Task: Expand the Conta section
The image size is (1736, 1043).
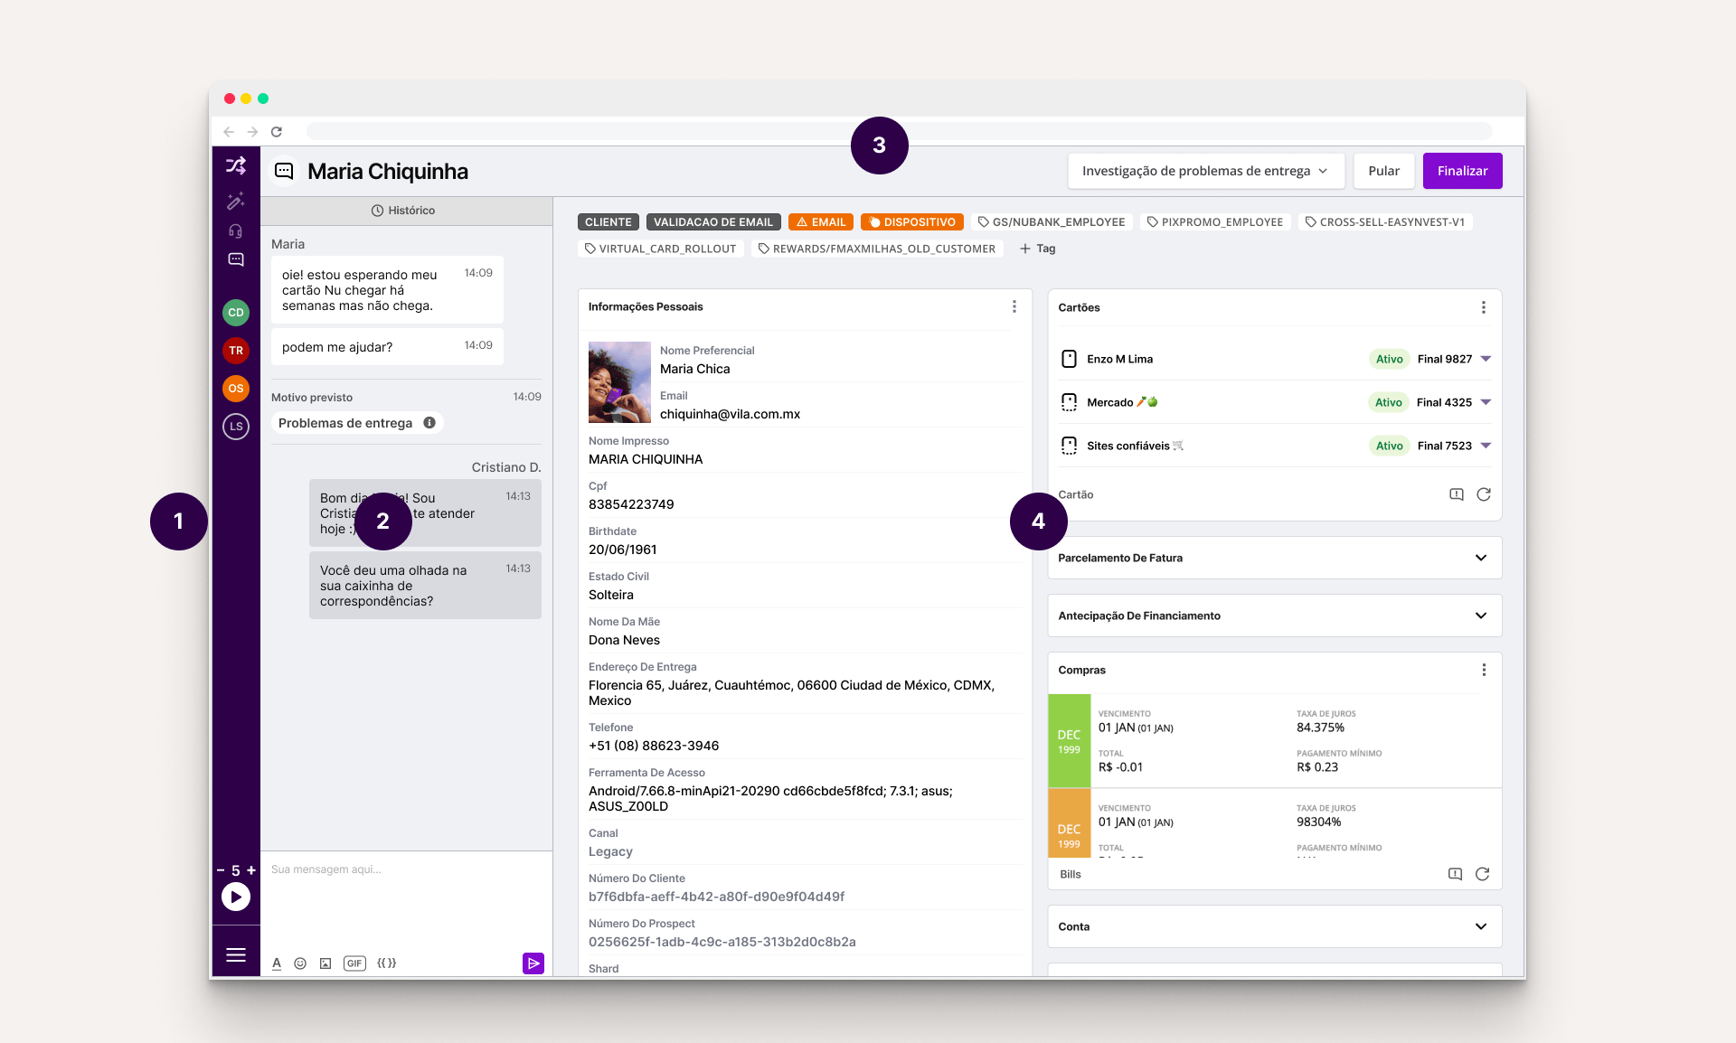Action: click(x=1480, y=926)
